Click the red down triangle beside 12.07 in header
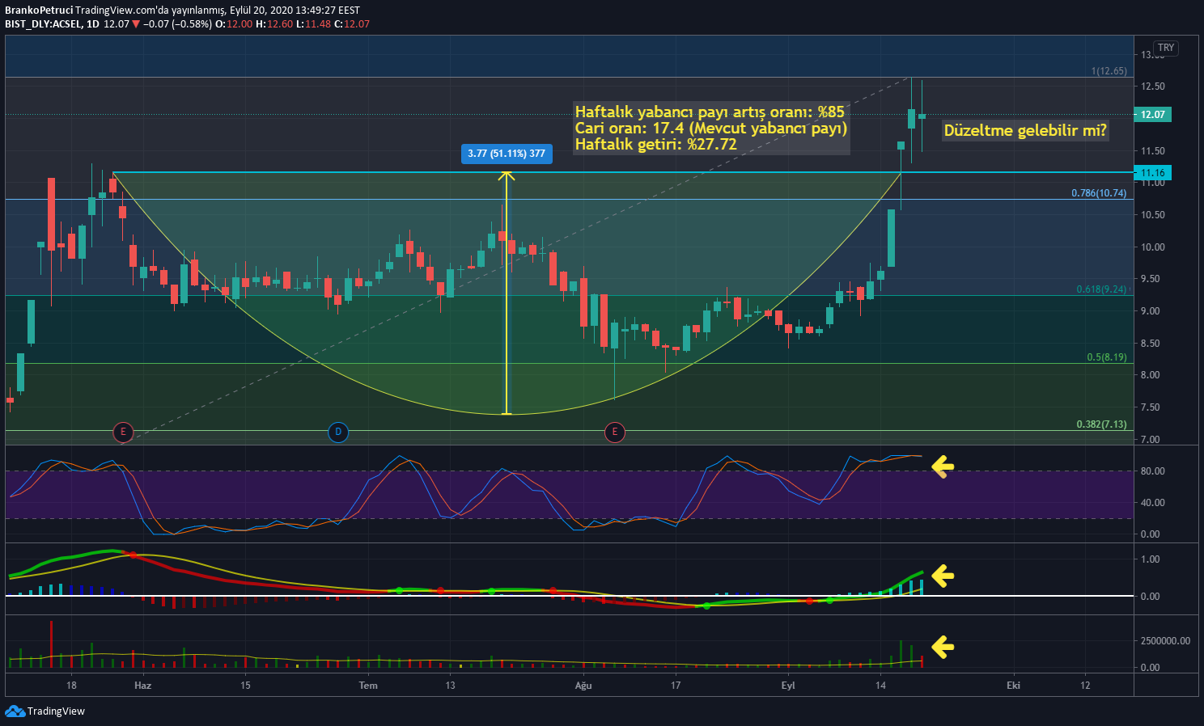This screenshot has height=726, width=1204. coord(136,24)
